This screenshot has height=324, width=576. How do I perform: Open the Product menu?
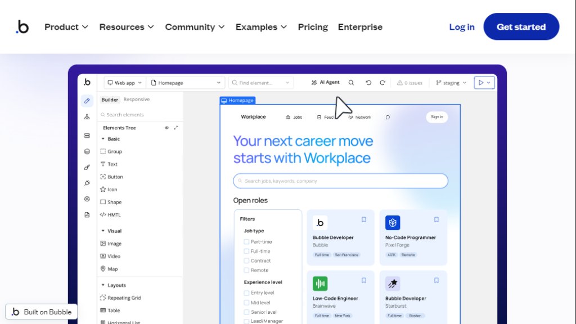pyautogui.click(x=66, y=27)
